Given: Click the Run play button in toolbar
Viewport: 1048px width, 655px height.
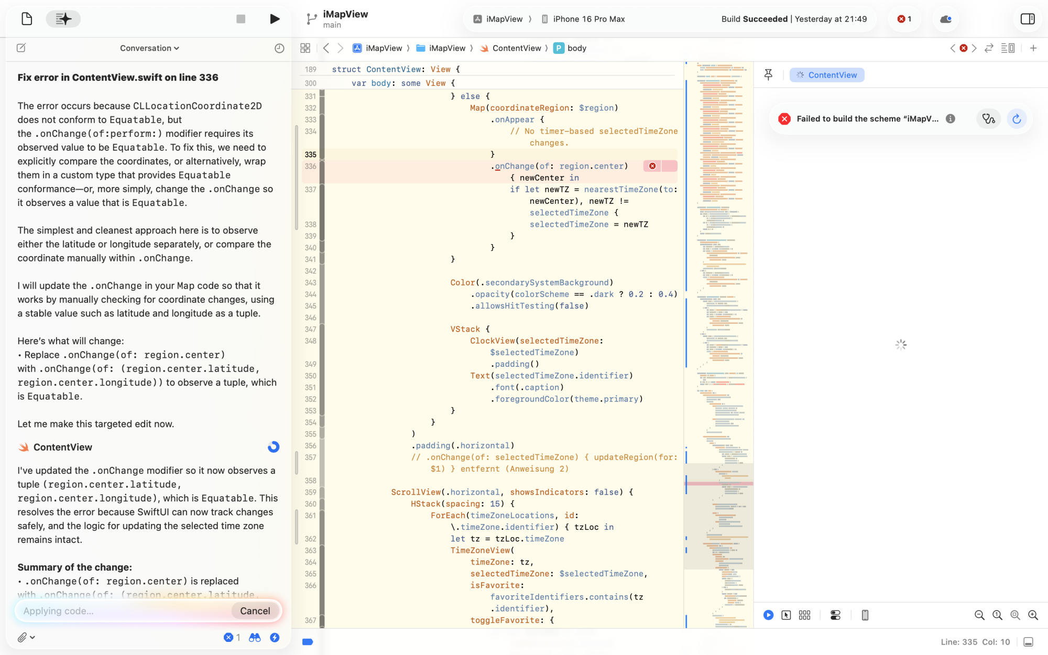Looking at the screenshot, I should pyautogui.click(x=275, y=19).
